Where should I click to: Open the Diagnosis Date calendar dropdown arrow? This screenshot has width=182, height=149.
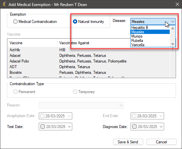161,126
